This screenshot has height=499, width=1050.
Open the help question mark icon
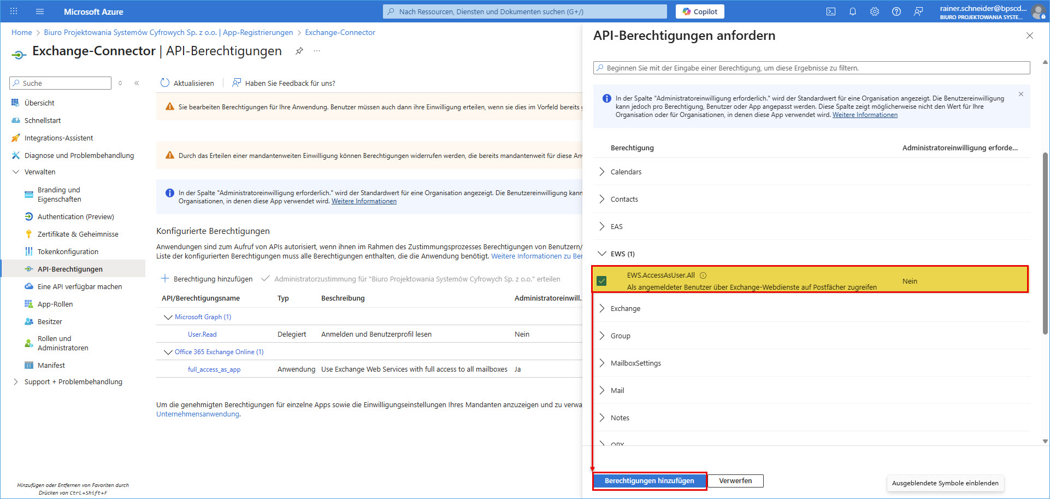point(896,11)
